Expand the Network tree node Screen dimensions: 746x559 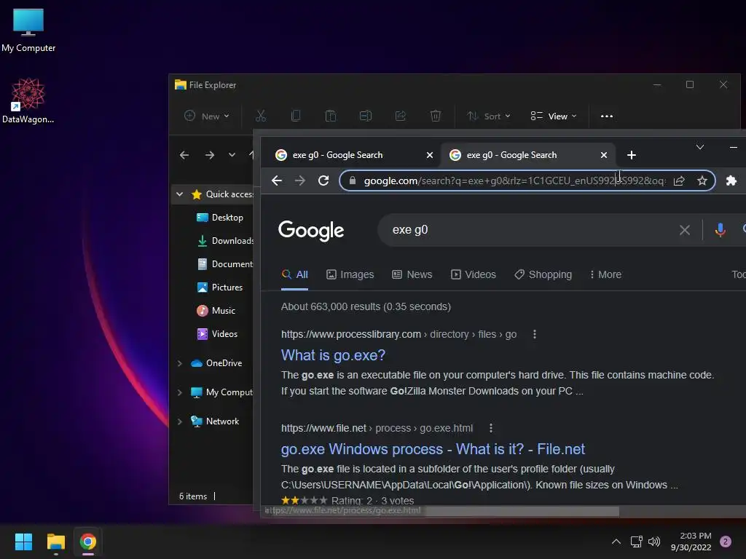(179, 421)
